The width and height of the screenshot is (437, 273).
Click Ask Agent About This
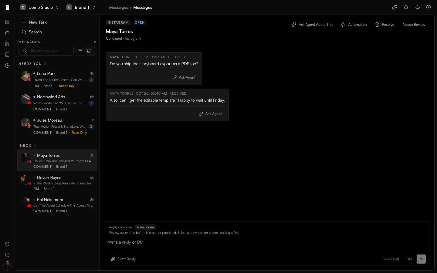[x=312, y=25]
